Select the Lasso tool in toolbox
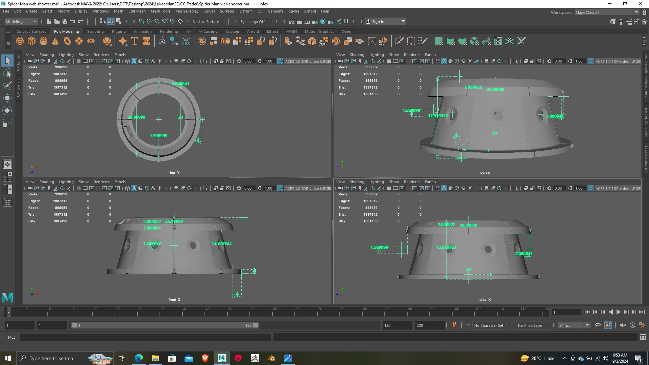 coord(7,73)
